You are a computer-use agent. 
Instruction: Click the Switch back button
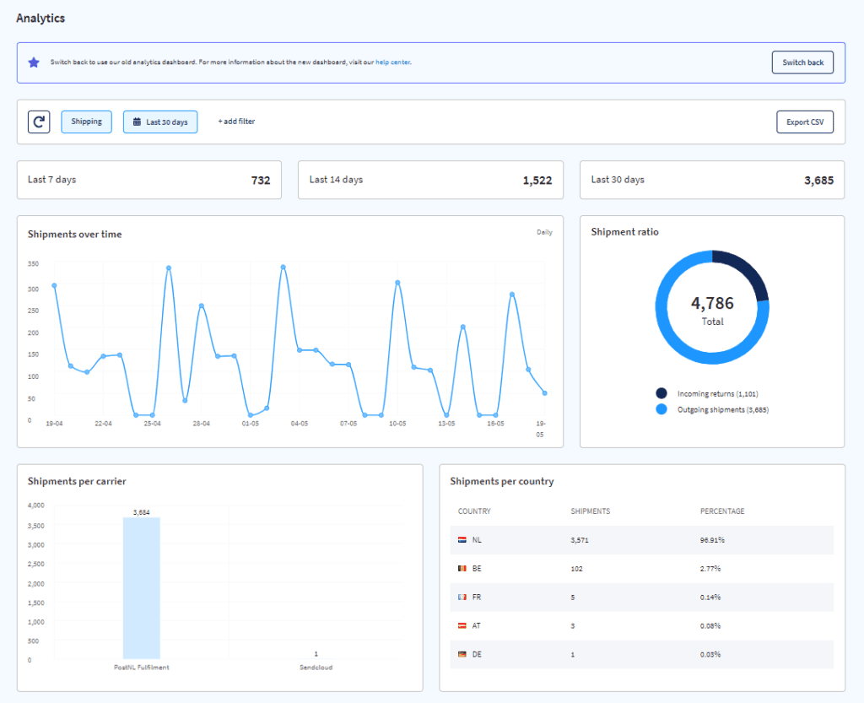point(802,62)
